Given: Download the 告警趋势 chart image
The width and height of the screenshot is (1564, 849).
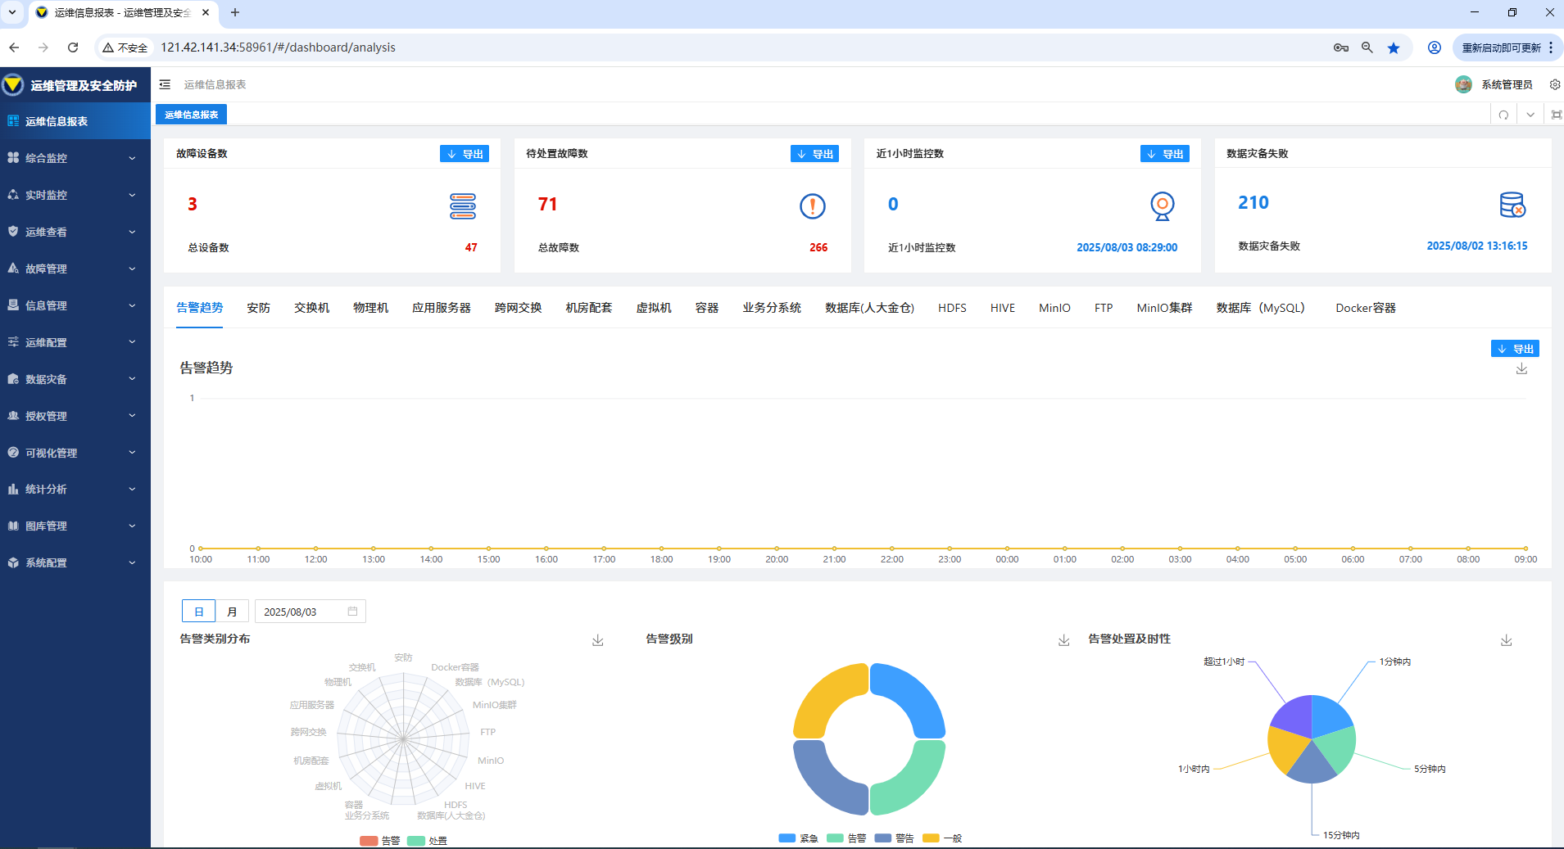Looking at the screenshot, I should click(1521, 369).
